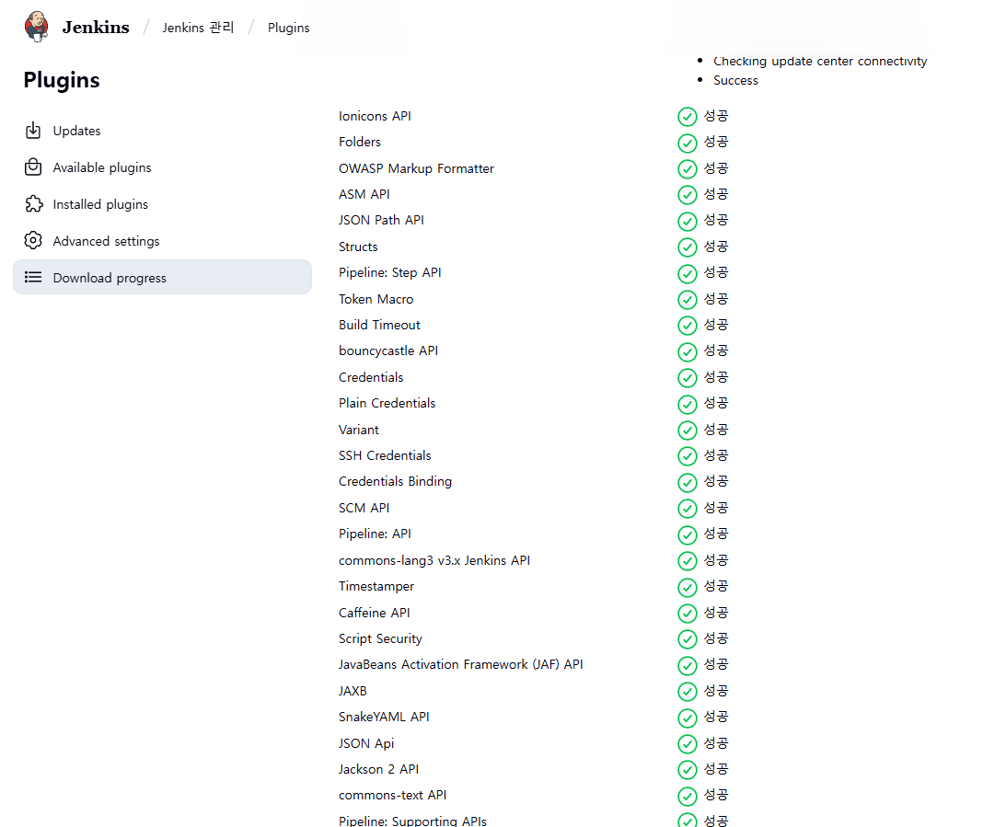The height and width of the screenshot is (827, 983).
Task: Click the success check icon for ASM API
Action: pos(688,195)
